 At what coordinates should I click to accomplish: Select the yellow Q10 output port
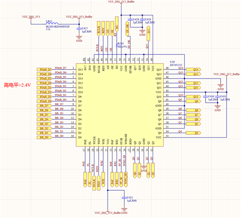pos(193,97)
